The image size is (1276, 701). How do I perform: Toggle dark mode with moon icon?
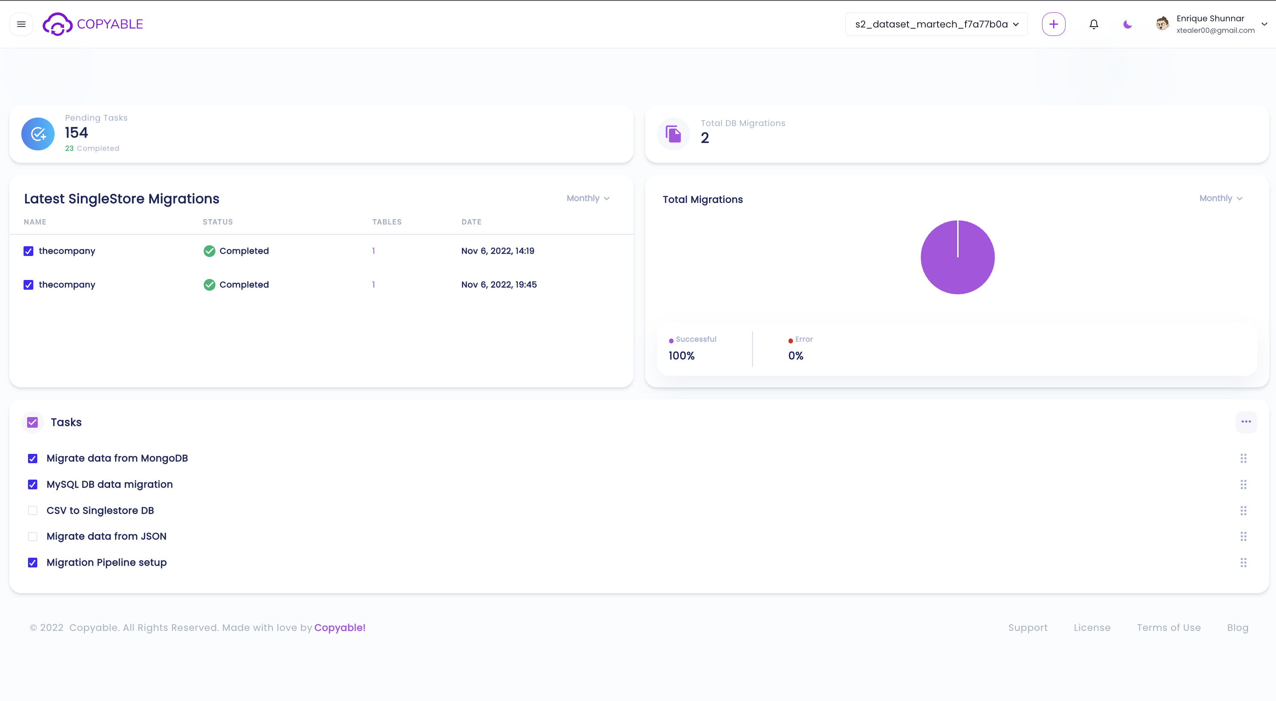[1127, 24]
